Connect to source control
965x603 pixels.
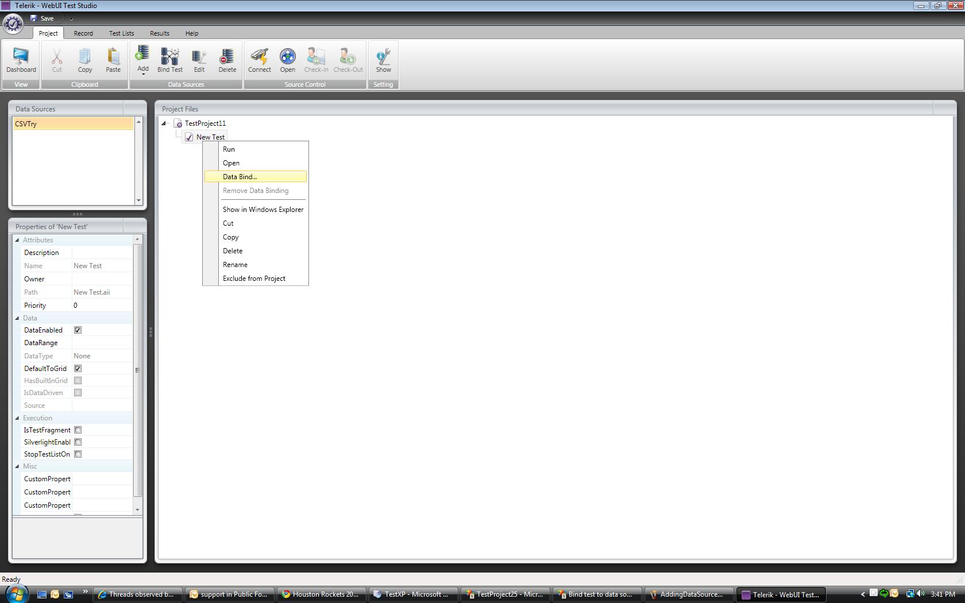[x=260, y=60]
